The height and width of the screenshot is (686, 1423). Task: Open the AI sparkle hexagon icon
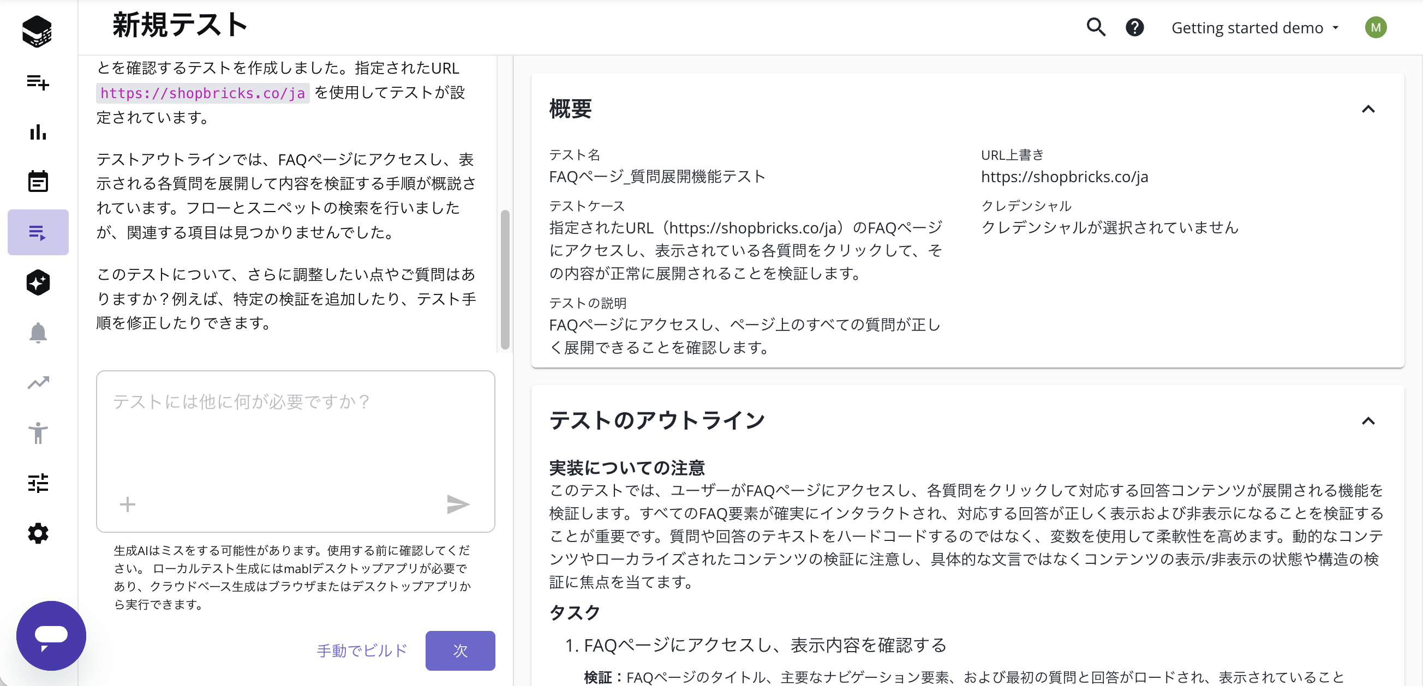point(38,282)
